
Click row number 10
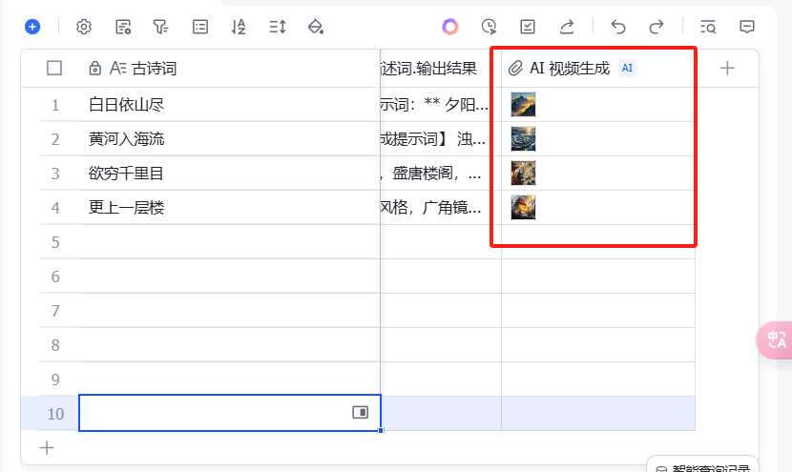coord(55,414)
